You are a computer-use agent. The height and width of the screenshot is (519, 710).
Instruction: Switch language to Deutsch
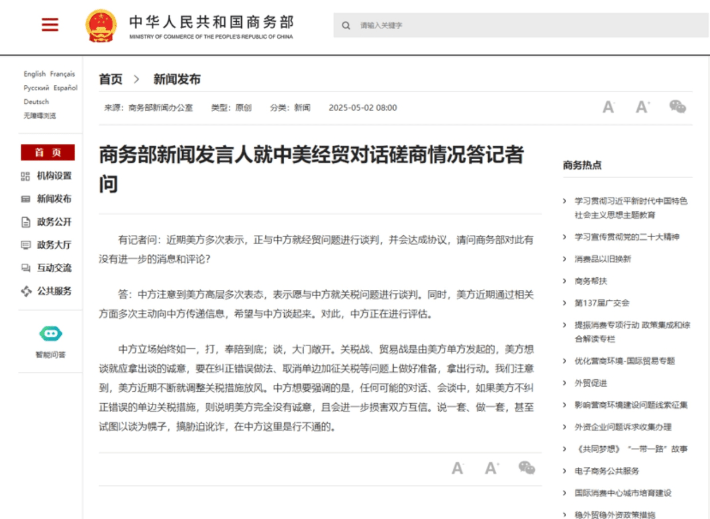click(x=36, y=101)
